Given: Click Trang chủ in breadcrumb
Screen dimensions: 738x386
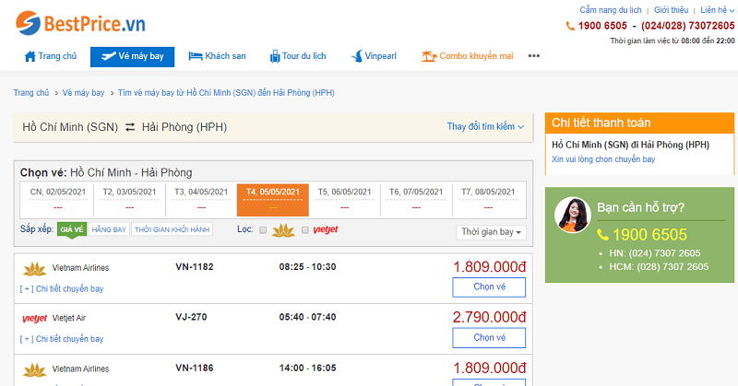Looking at the screenshot, I should click(x=31, y=93).
